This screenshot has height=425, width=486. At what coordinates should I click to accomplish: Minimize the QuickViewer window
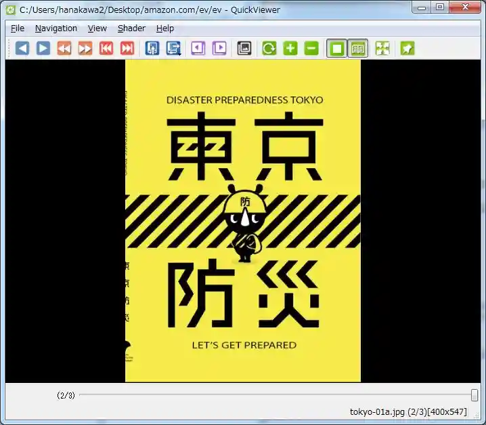click(422, 7)
